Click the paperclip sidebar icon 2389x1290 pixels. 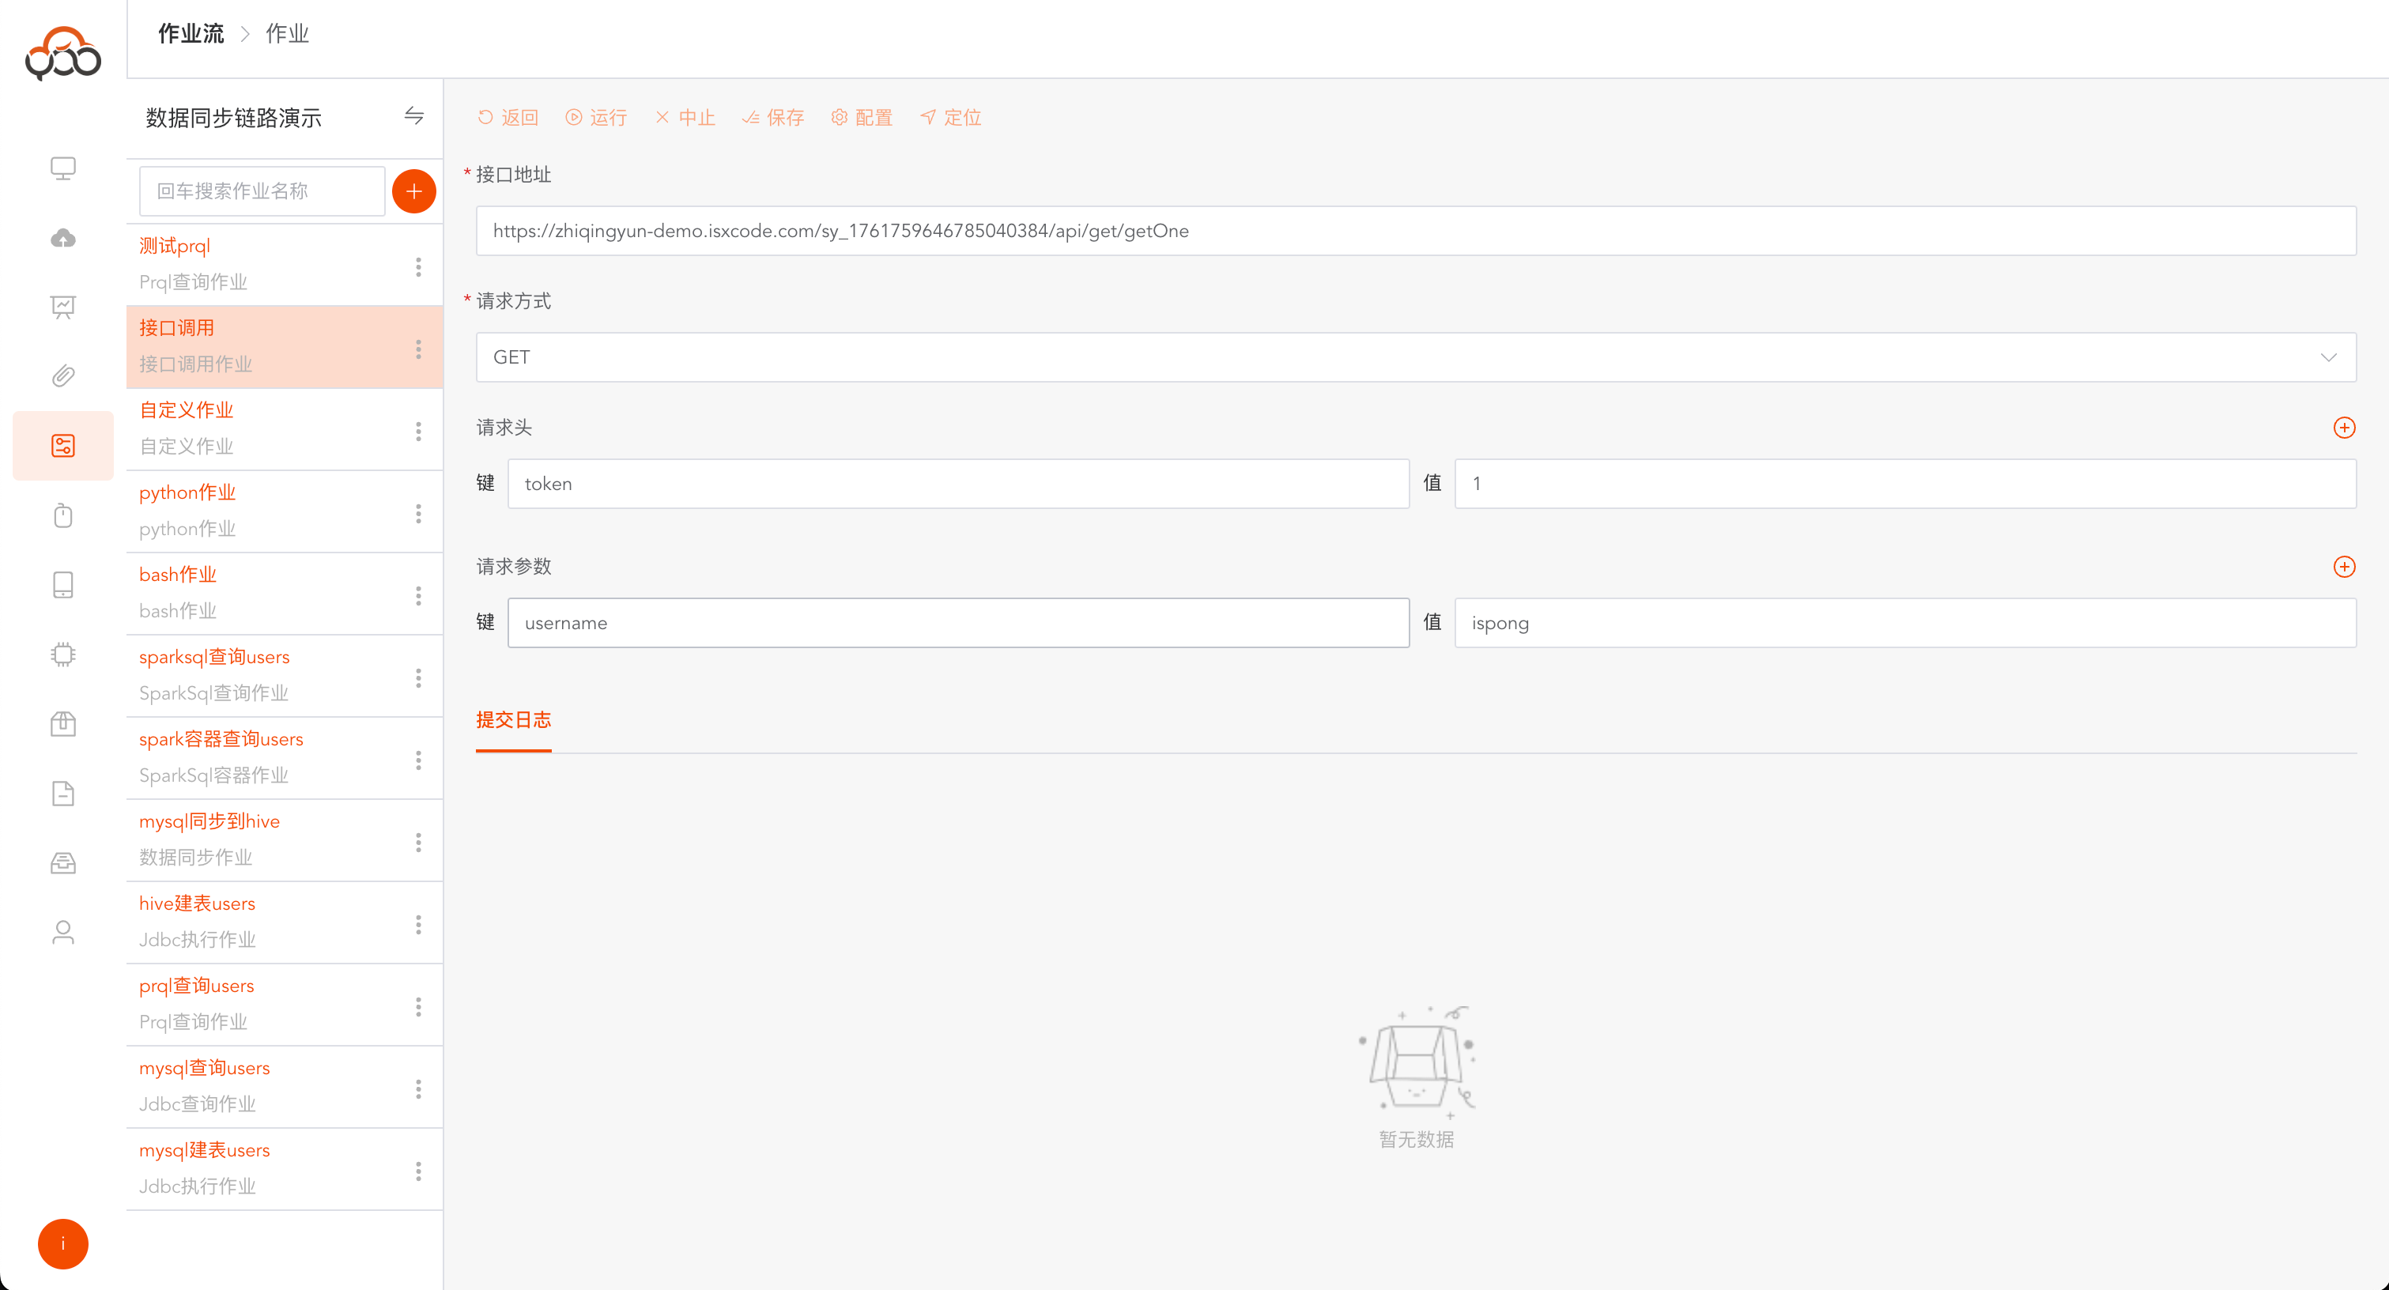click(63, 375)
